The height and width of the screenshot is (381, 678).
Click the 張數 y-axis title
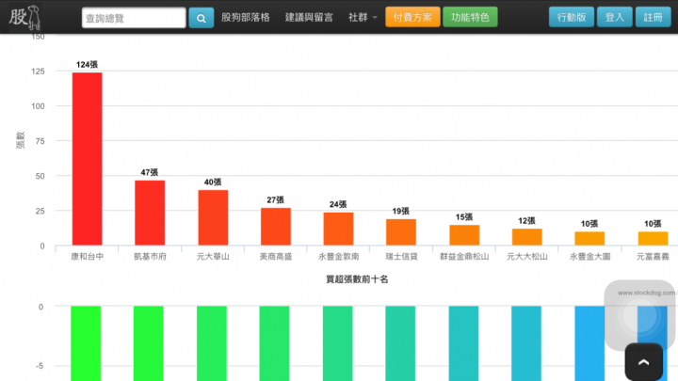click(x=21, y=140)
